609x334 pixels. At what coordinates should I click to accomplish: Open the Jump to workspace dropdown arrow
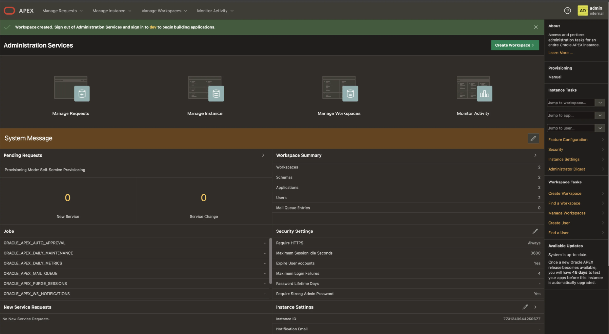click(x=600, y=103)
